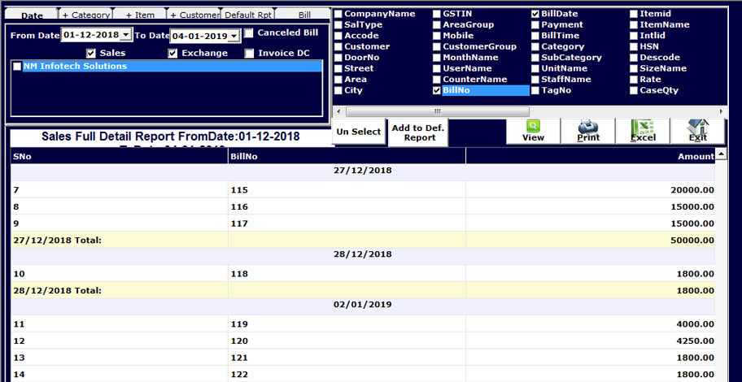This screenshot has width=742, height=382.
Task: Uncheck the Sales checkbox
Action: (91, 54)
